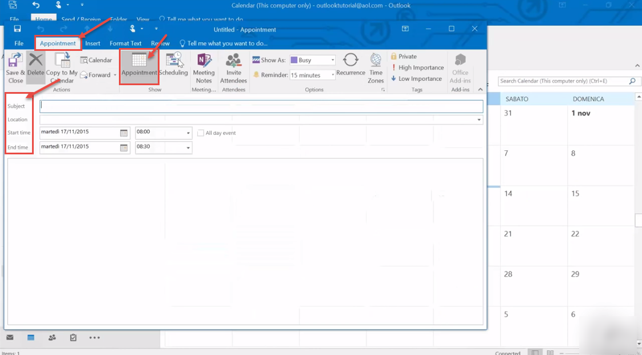Switch to the Insert ribbon tab

[93, 43]
